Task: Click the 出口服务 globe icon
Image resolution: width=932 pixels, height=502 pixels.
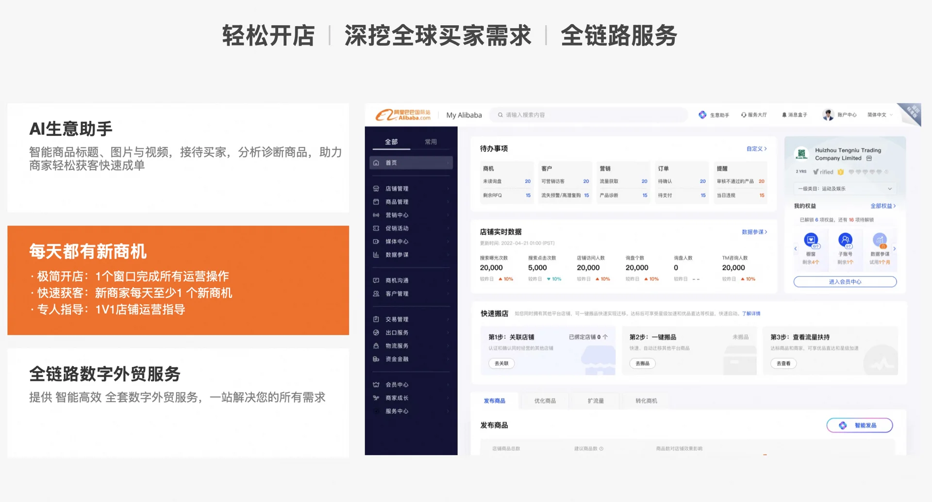Action: click(x=376, y=333)
